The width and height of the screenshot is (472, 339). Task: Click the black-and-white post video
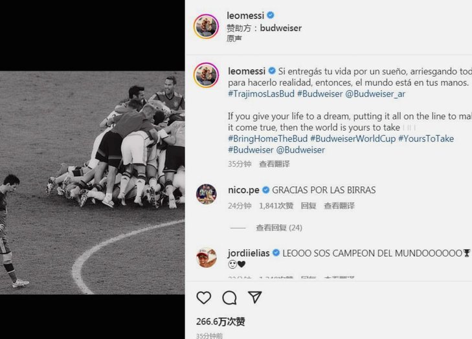[93, 182]
